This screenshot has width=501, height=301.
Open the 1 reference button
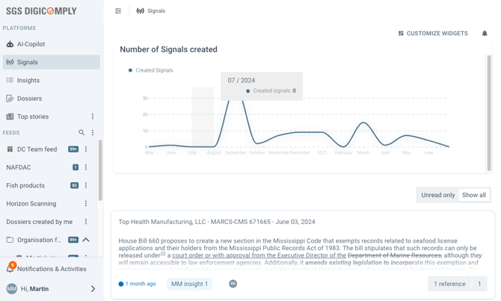coord(449,284)
